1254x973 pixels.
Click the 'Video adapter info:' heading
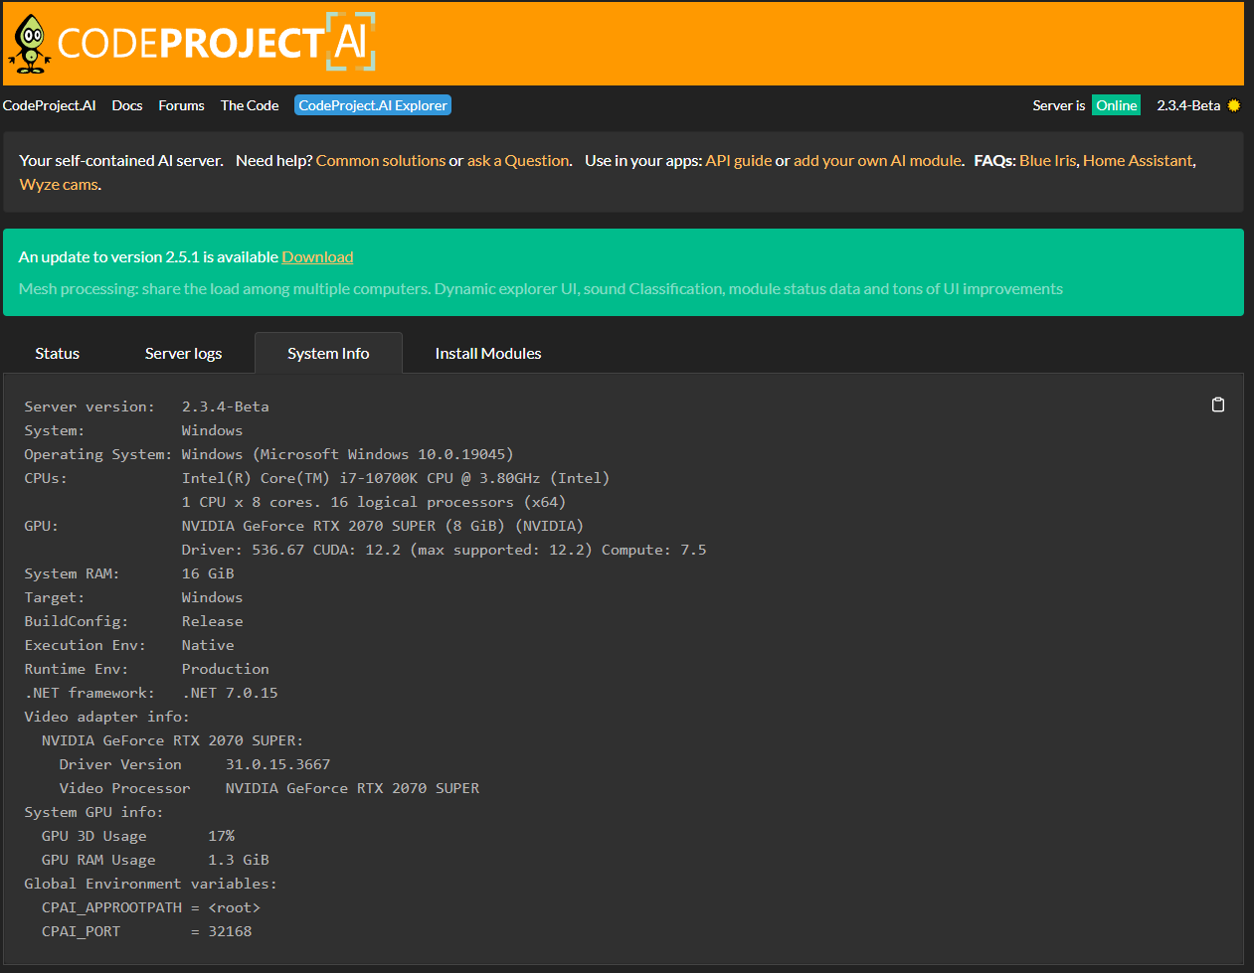pos(107,717)
